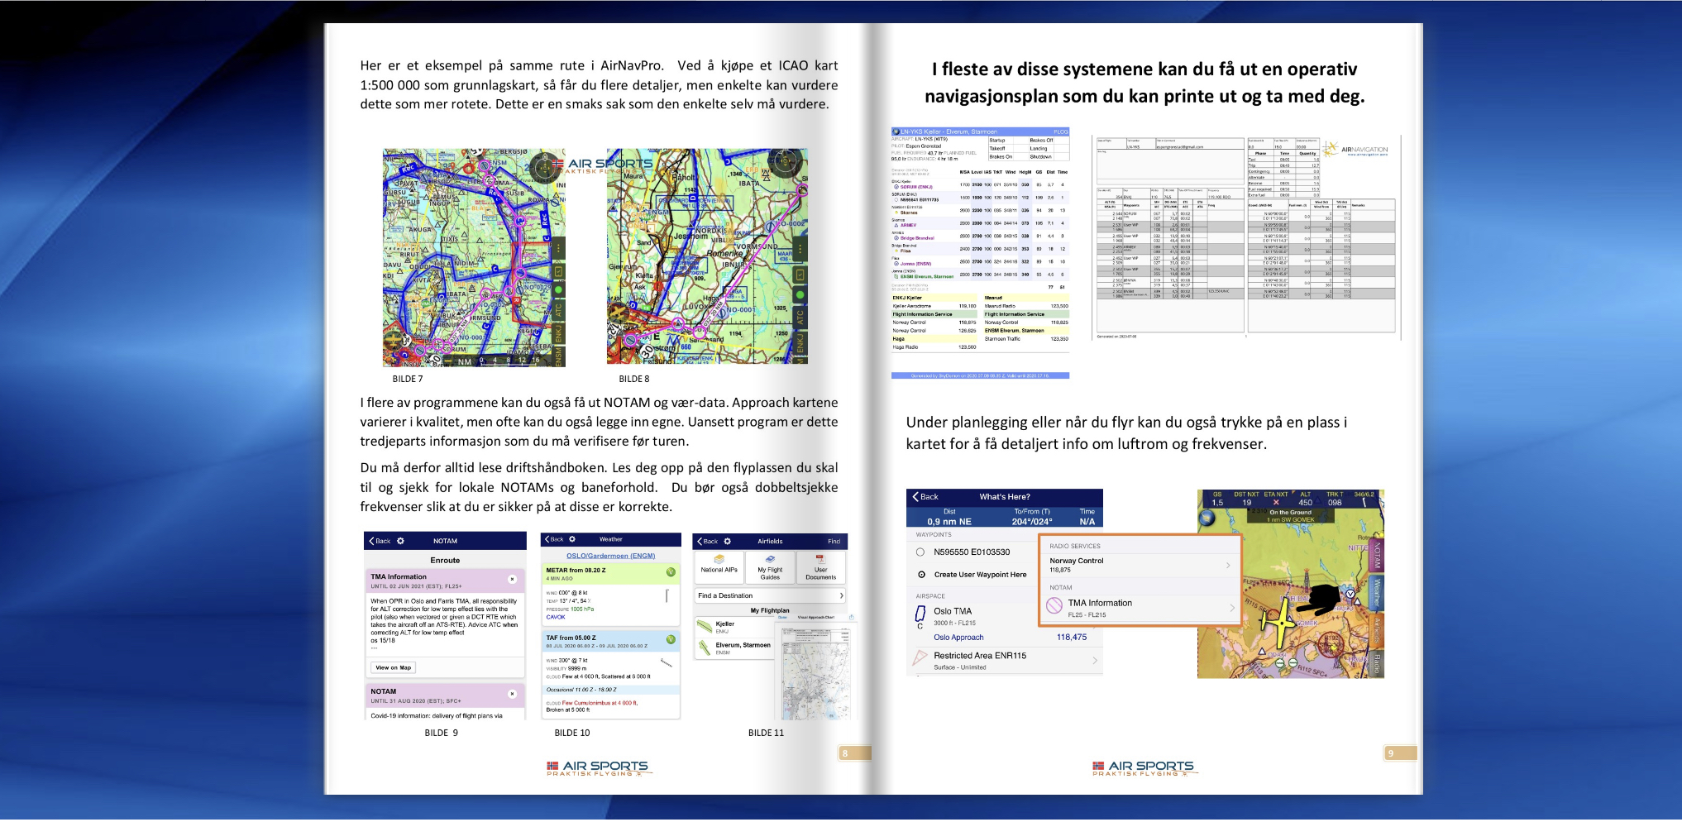Click settings gear in Airfields panel header
The image size is (1682, 822).
coord(728,542)
